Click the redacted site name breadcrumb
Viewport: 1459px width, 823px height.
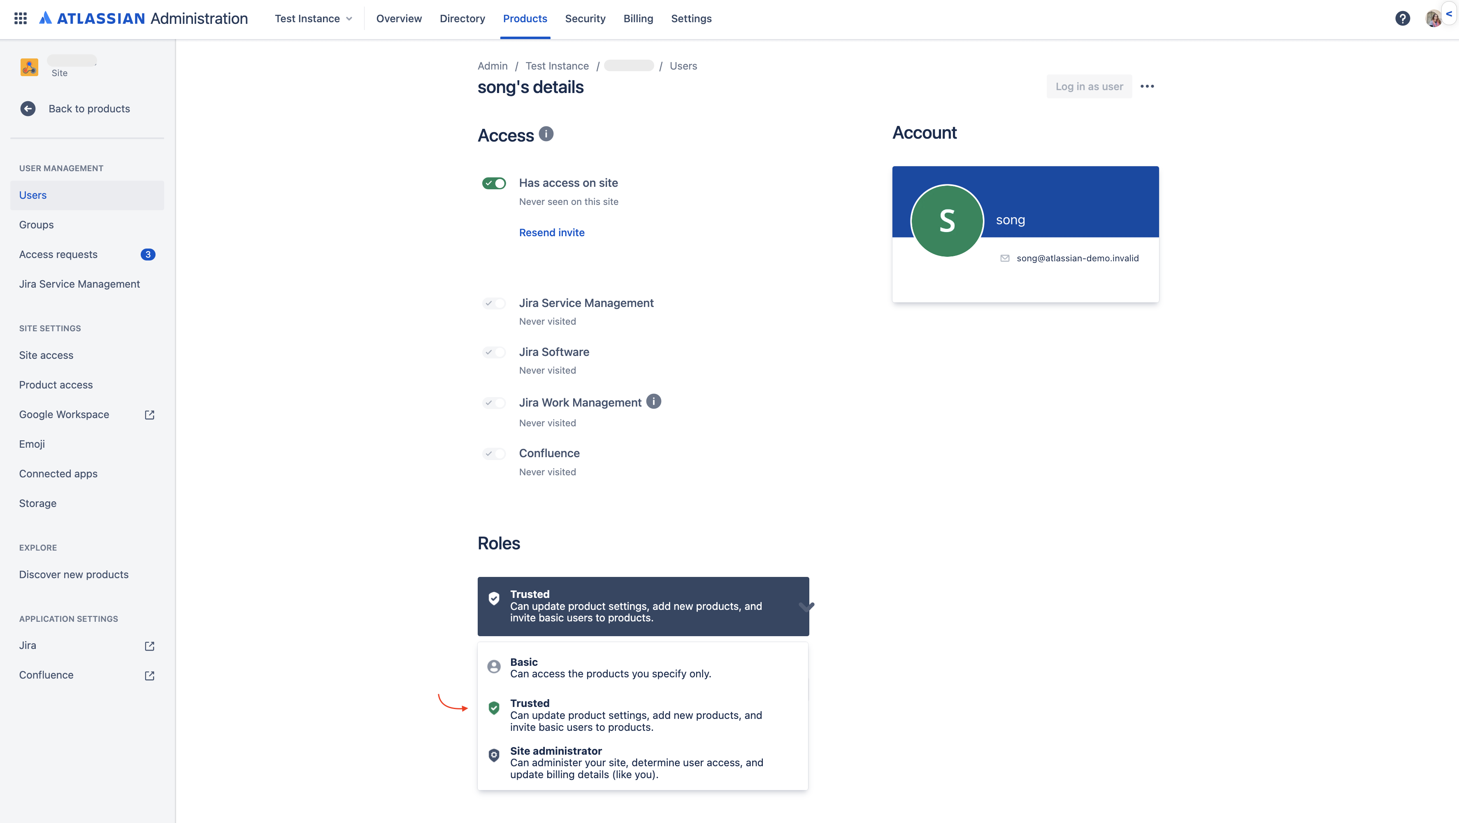(629, 66)
